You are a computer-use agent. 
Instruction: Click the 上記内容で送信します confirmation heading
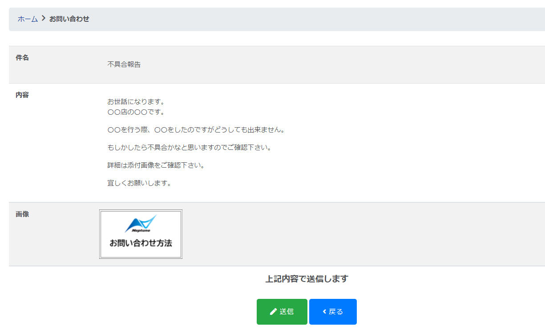click(307, 279)
